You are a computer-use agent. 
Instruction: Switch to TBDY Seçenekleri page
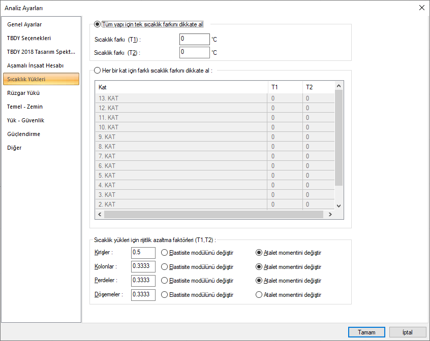tap(29, 38)
